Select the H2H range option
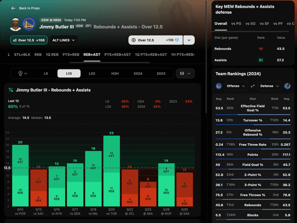The height and width of the screenshot is (223, 297). [x=115, y=73]
